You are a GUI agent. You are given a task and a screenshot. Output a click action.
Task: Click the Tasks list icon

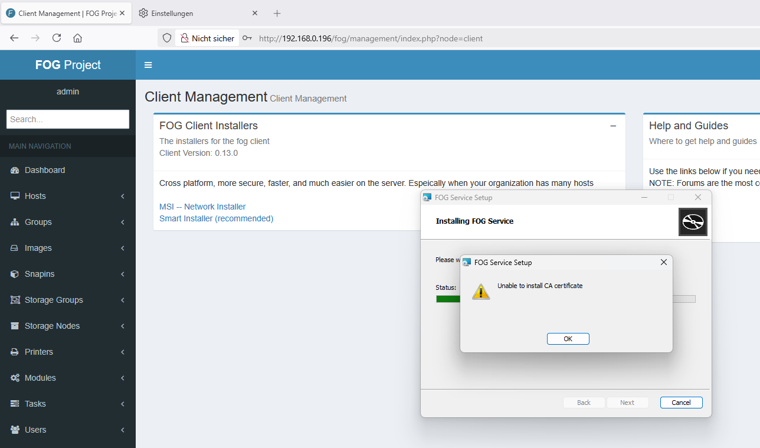[x=15, y=404]
